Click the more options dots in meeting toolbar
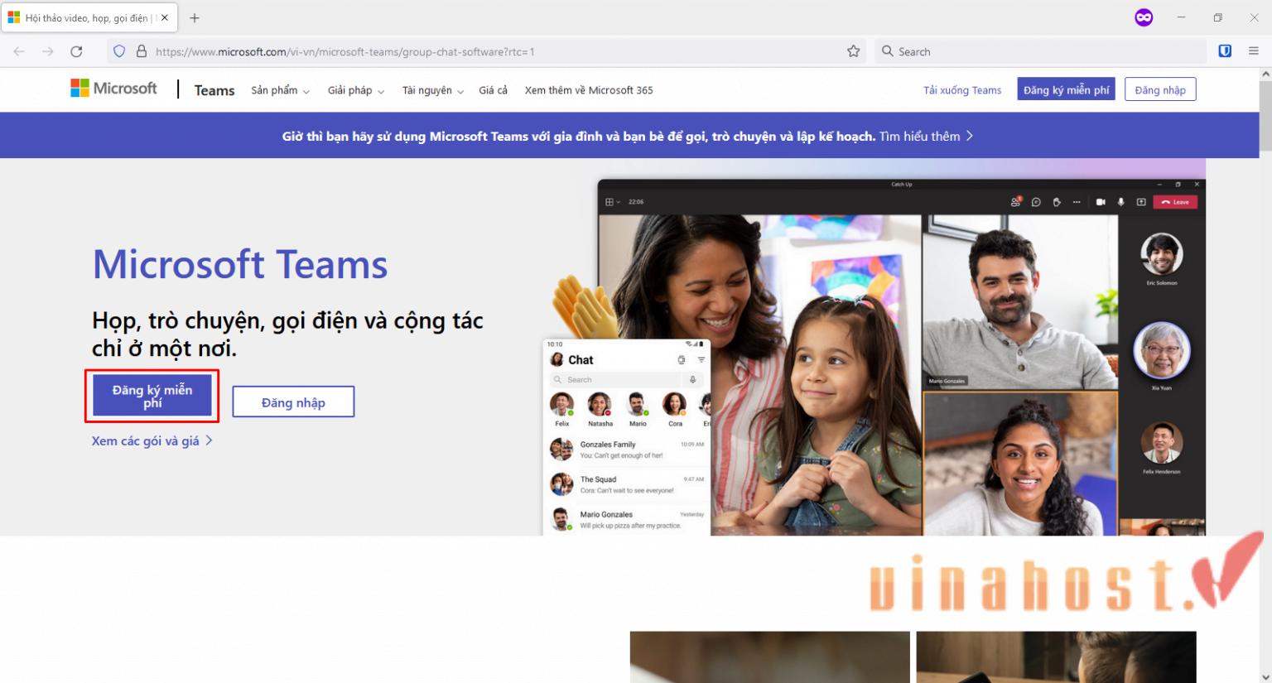 click(x=1077, y=202)
